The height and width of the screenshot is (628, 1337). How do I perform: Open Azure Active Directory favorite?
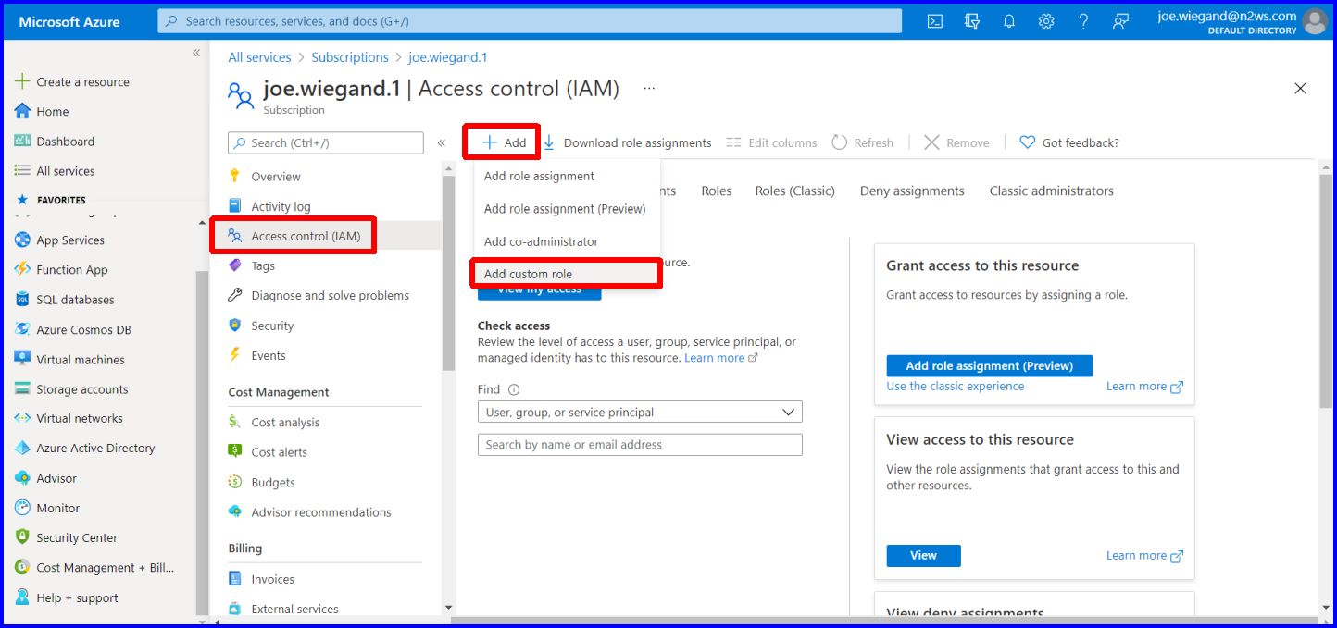pyautogui.click(x=84, y=449)
